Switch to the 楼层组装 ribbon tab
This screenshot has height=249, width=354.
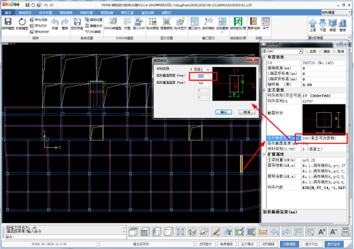[107, 13]
